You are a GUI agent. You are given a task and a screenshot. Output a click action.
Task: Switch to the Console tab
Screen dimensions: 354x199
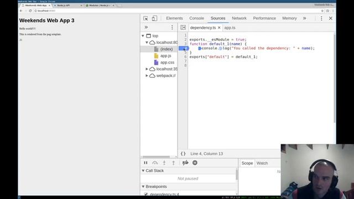[x=197, y=18]
